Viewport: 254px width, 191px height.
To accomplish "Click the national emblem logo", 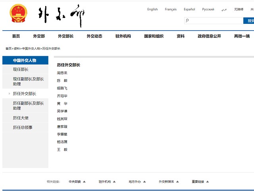I will pos(18,13).
